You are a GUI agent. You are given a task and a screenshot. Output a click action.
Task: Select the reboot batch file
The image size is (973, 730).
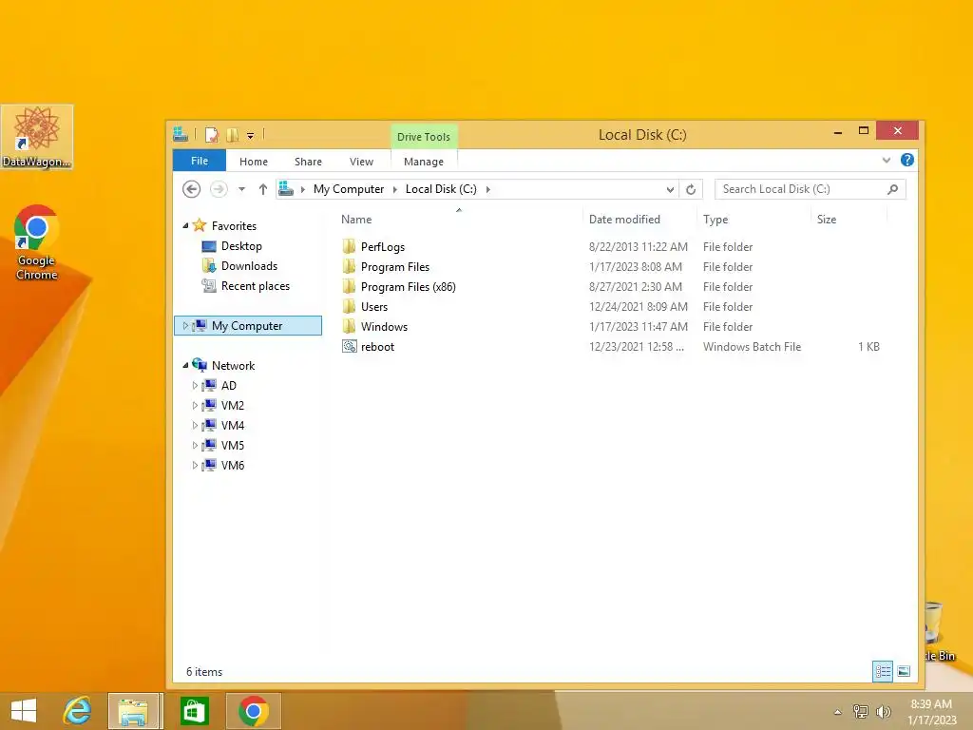tap(377, 346)
